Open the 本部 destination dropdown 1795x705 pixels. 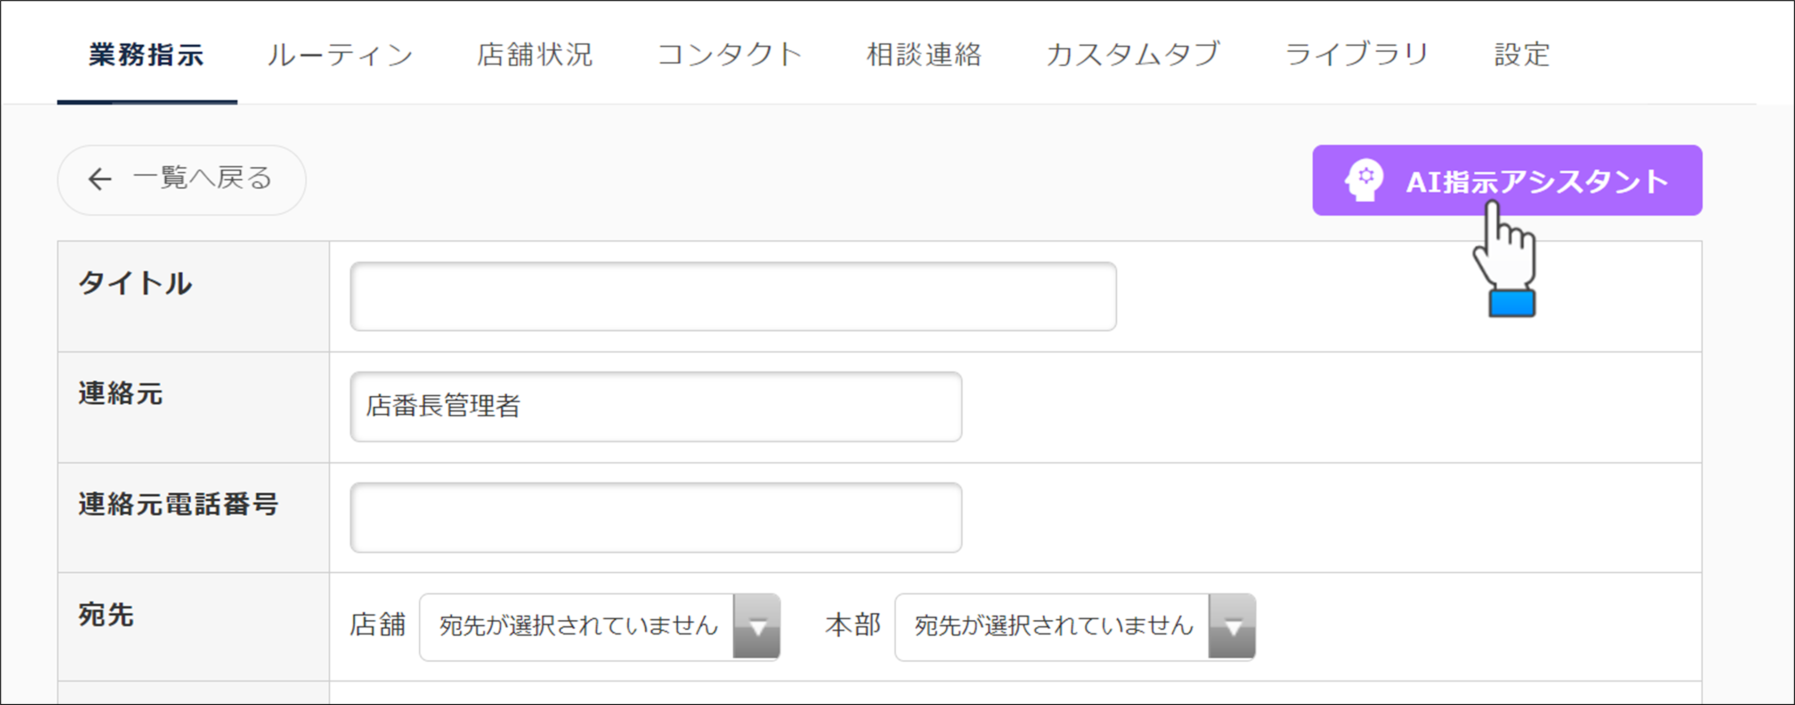click(1074, 626)
